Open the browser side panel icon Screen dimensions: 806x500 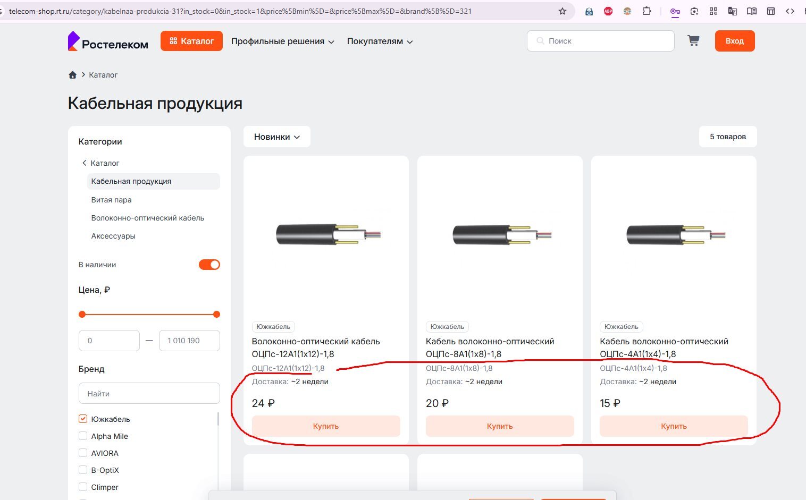point(771,11)
